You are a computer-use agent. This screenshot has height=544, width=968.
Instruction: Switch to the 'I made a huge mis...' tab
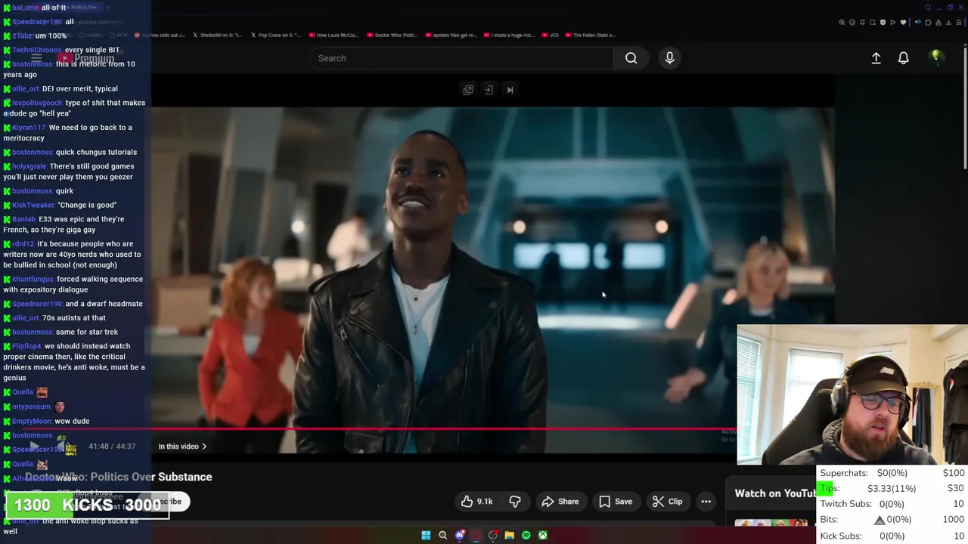[508, 35]
